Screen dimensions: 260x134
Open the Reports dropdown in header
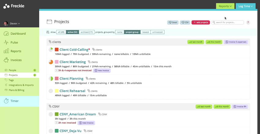(x=225, y=6)
